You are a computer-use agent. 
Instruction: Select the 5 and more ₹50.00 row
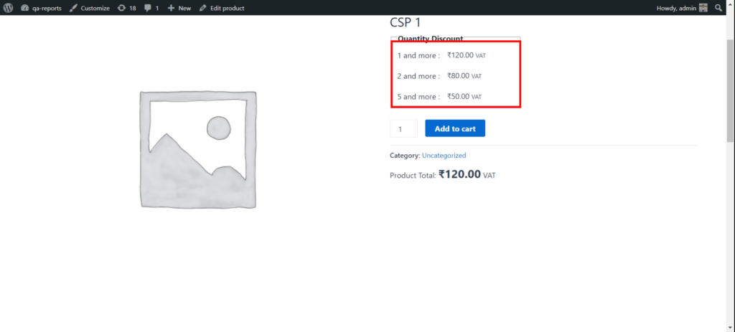point(439,97)
